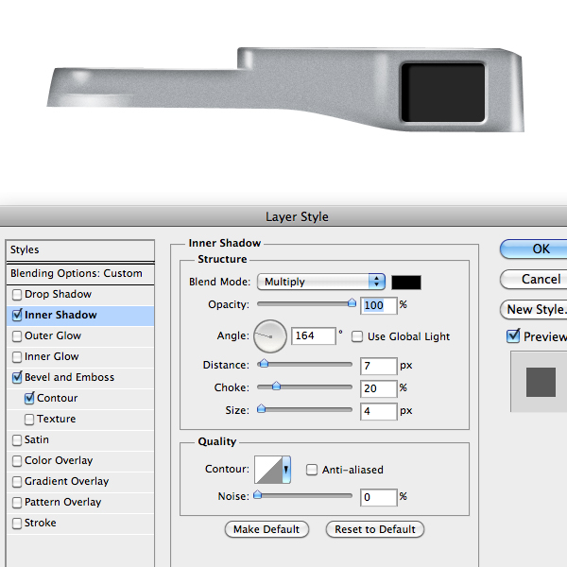This screenshot has width=567, height=567.
Task: Click the Cancel button
Action: (534, 279)
